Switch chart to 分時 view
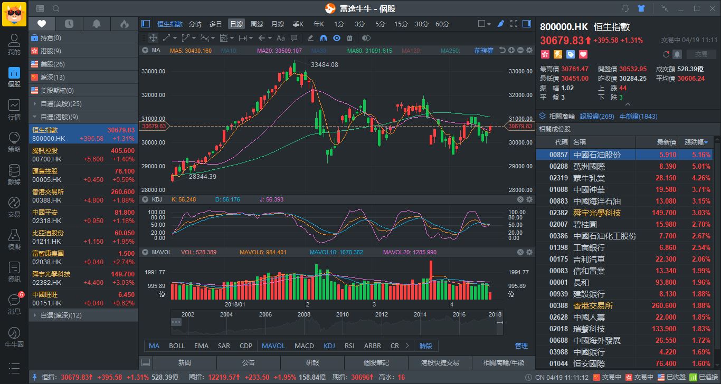 (195, 24)
